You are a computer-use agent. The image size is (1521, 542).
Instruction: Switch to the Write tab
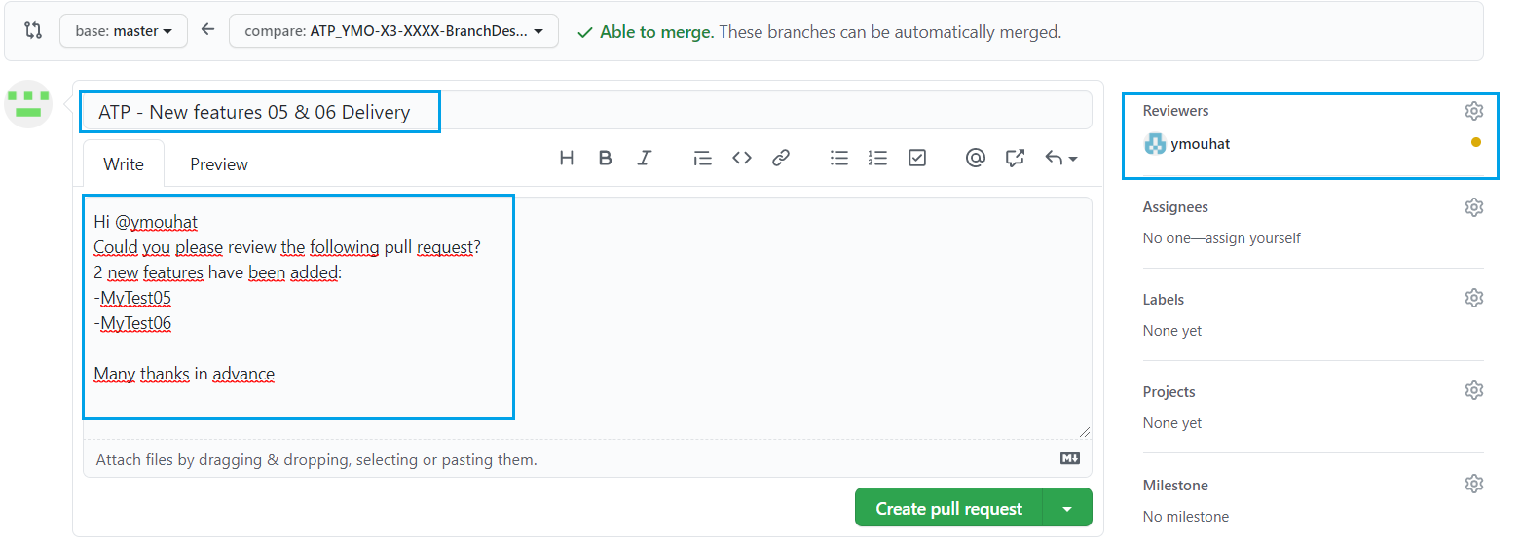coord(124,164)
